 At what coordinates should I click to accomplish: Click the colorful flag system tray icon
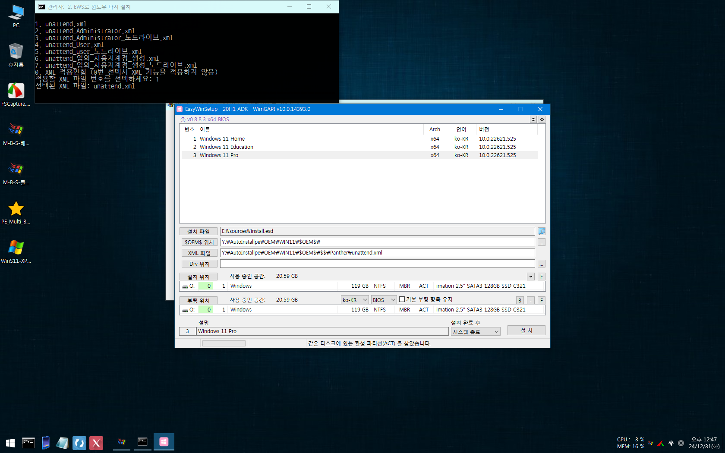pyautogui.click(x=650, y=443)
